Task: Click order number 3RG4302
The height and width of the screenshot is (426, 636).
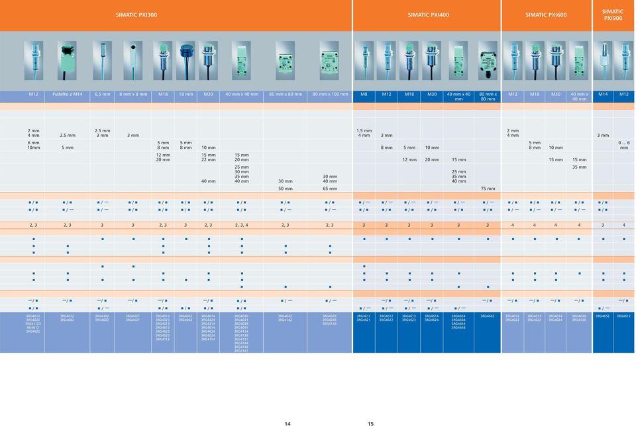Action: pyautogui.click(x=102, y=316)
